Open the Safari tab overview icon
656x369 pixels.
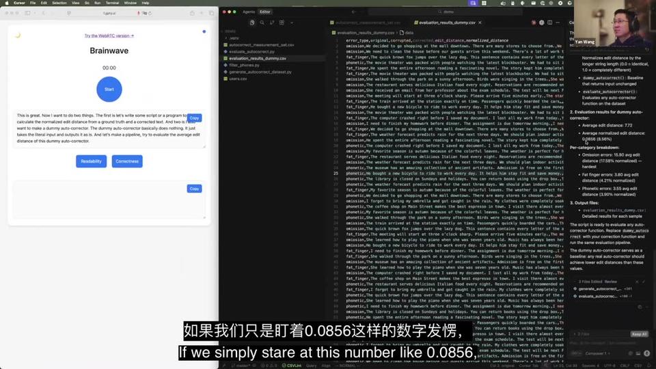pyautogui.click(x=211, y=13)
